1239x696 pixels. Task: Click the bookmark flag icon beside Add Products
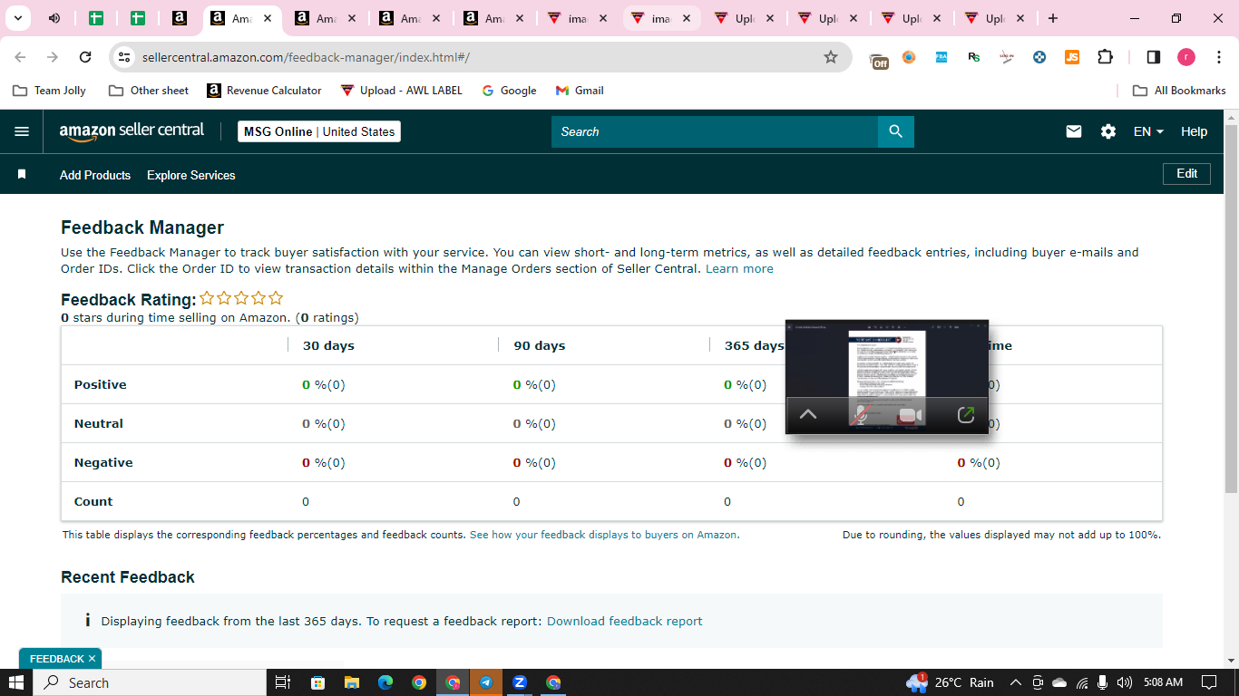coord(22,174)
